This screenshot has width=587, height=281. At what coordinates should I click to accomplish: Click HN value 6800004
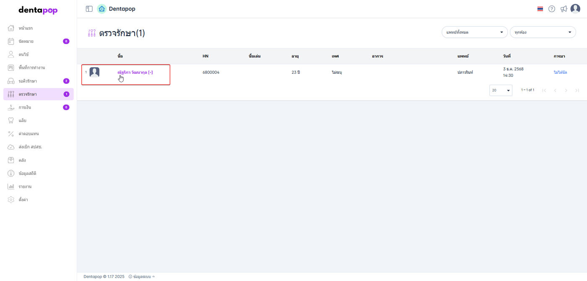pos(211,72)
